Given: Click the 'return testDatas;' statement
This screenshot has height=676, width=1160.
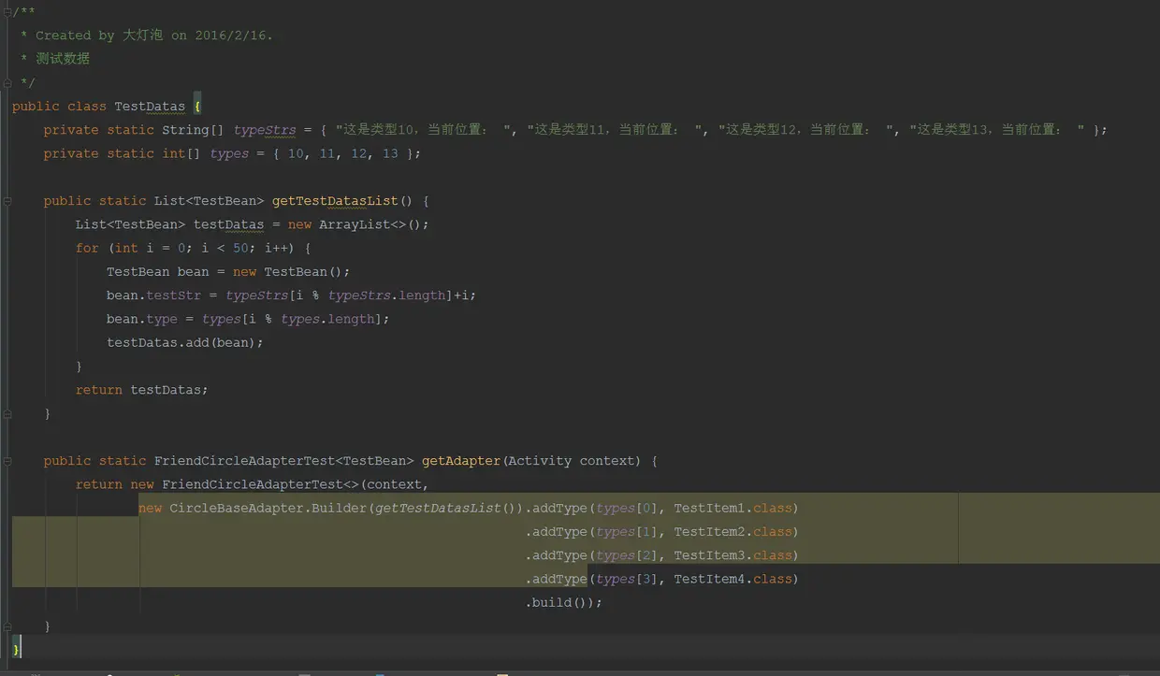Looking at the screenshot, I should pos(142,390).
